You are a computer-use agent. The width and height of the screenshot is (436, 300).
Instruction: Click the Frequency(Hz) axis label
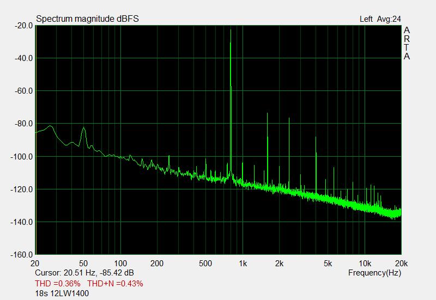[x=374, y=272]
